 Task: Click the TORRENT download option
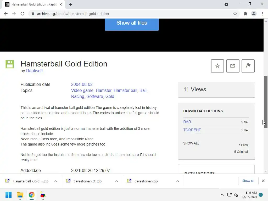[192, 130]
